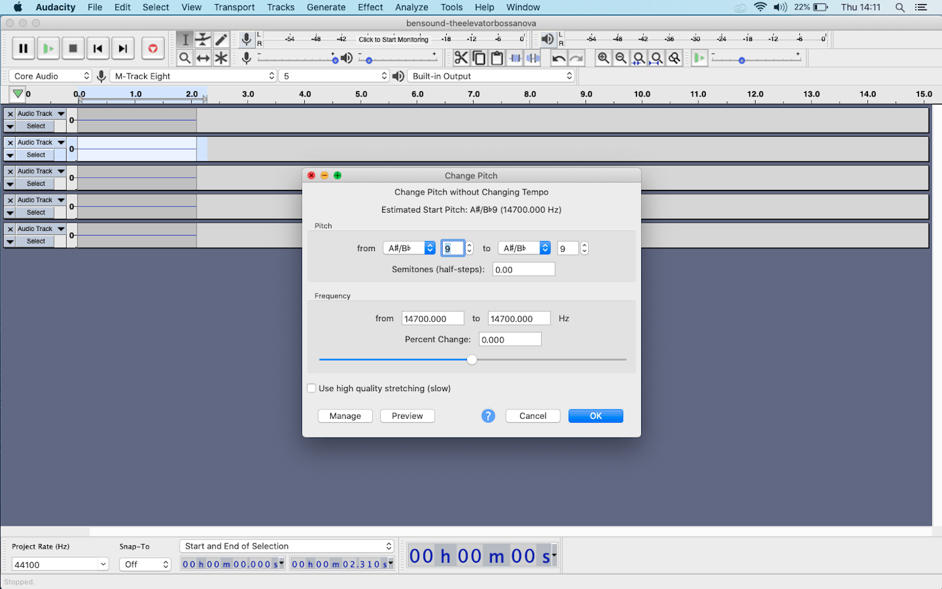
Task: Click the Undo arrow icon
Action: pos(558,58)
